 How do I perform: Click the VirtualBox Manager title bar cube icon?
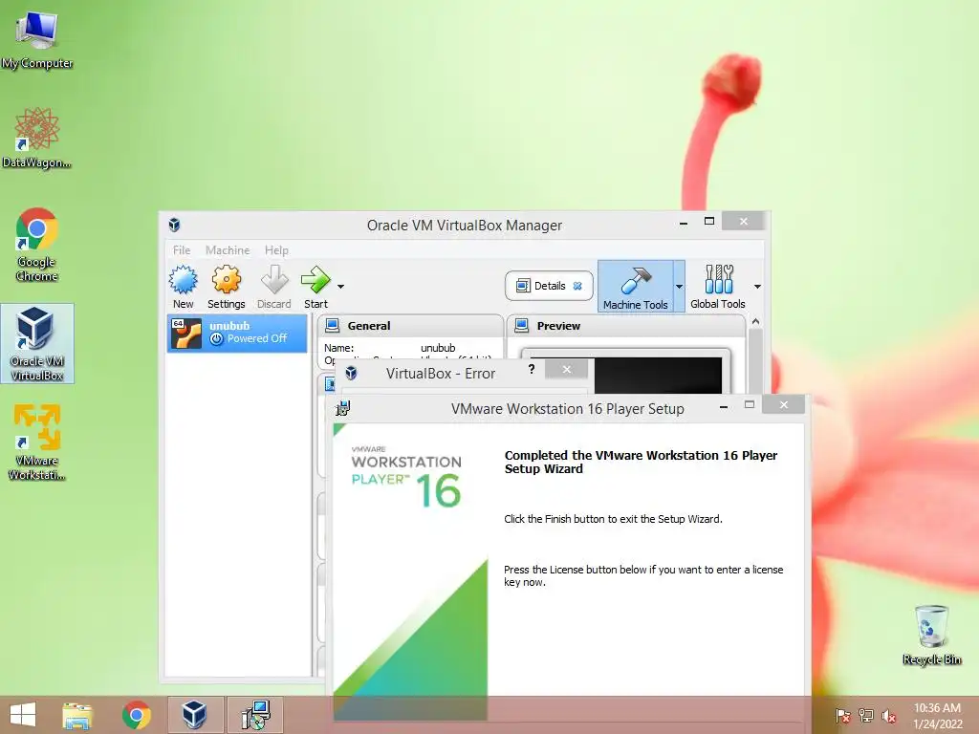(174, 225)
